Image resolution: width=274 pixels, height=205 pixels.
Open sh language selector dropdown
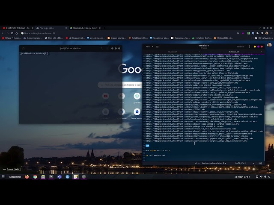(x=197, y=163)
